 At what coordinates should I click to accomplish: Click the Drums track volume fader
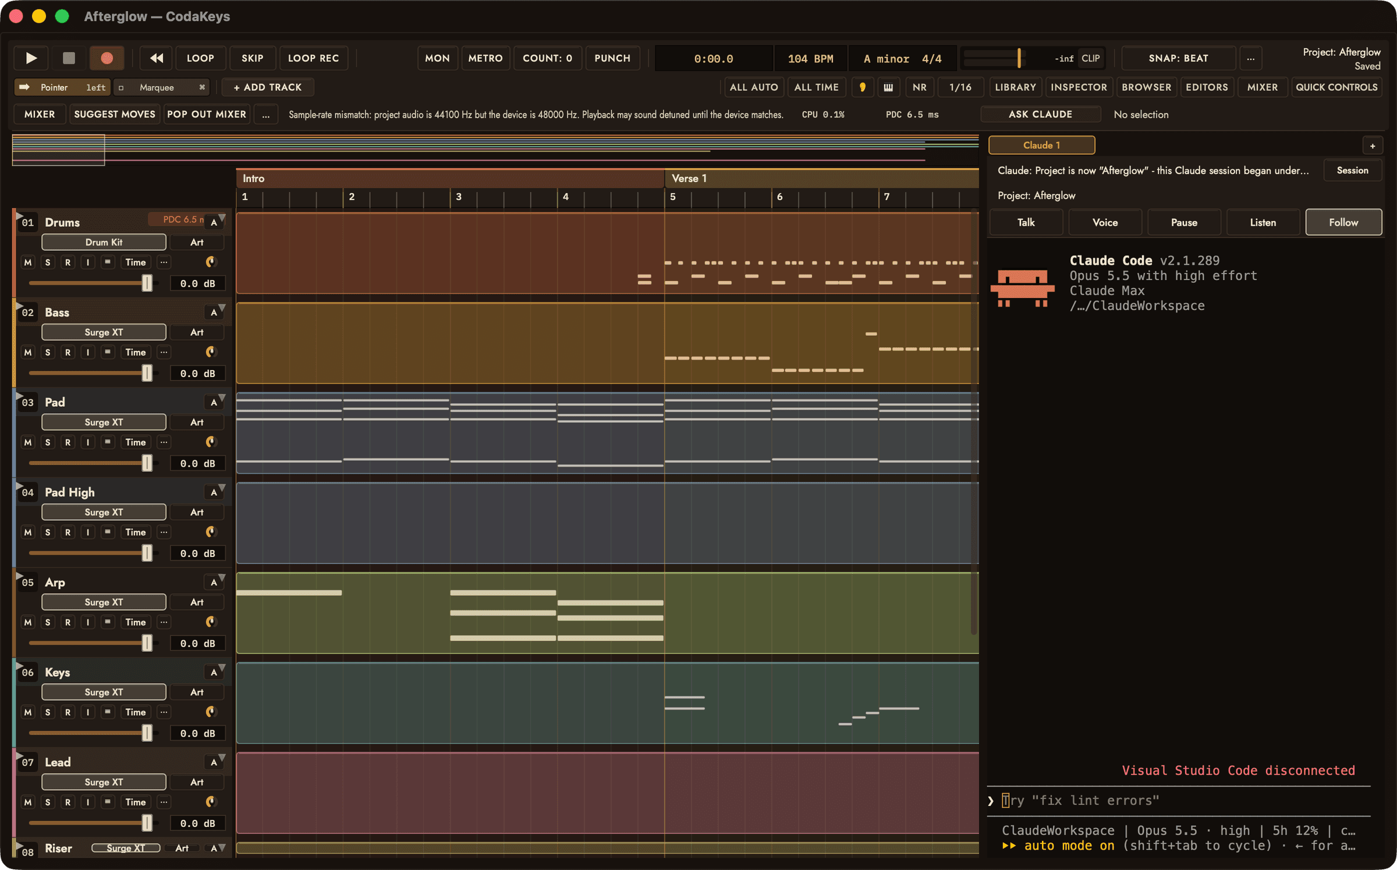[x=147, y=283]
